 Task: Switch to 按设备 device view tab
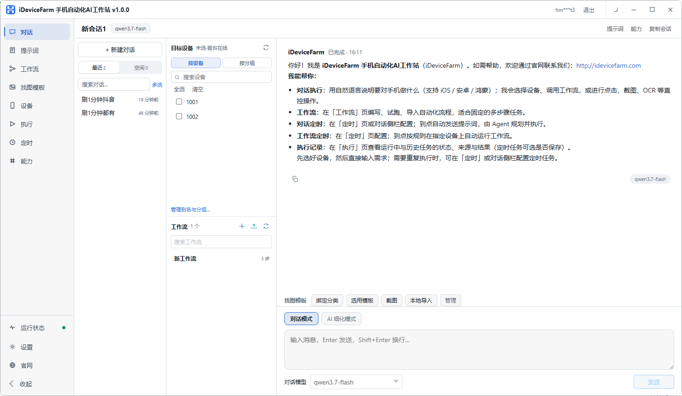tap(196, 63)
